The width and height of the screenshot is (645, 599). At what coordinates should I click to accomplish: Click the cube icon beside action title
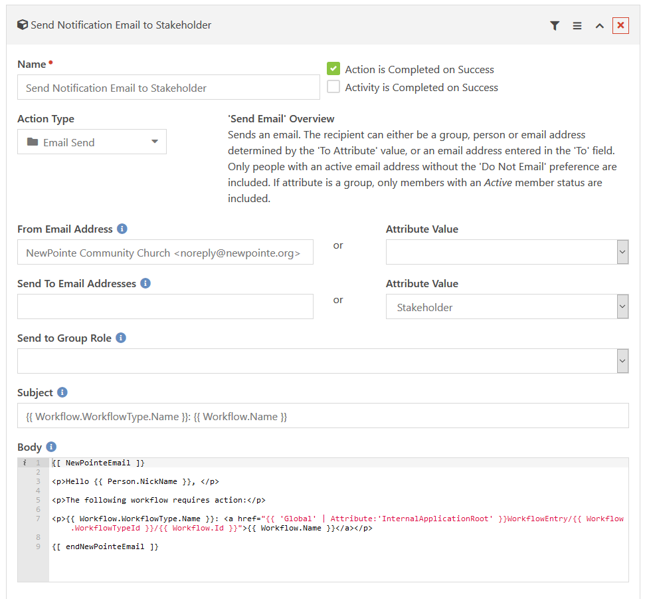point(22,25)
